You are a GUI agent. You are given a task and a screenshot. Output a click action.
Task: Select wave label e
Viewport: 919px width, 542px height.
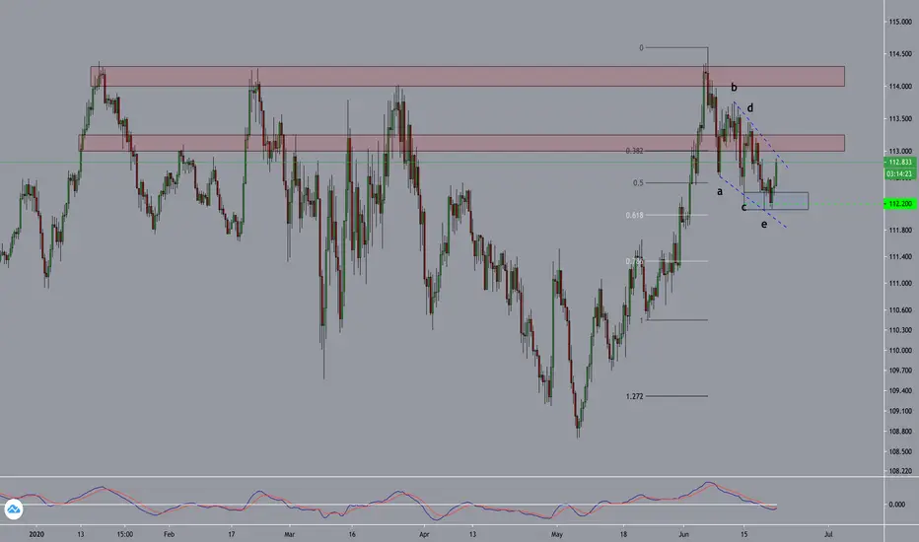[x=763, y=225]
